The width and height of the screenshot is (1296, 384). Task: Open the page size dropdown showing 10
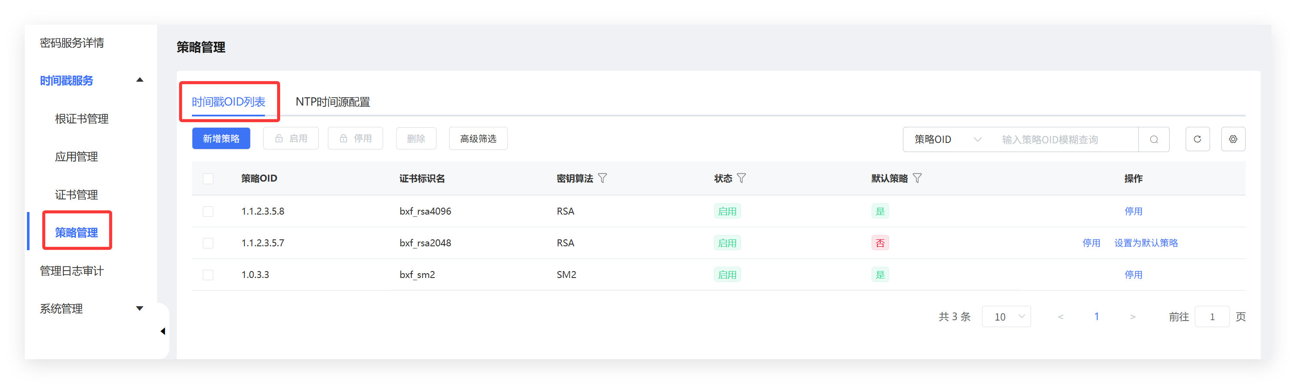(1006, 317)
